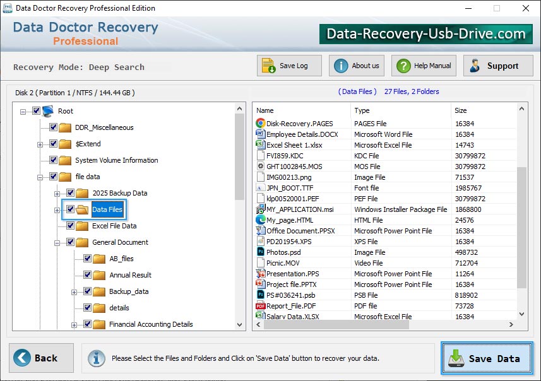Screen dimensions: 541x381
Task: Select the AB_files folder
Action: click(x=121, y=259)
